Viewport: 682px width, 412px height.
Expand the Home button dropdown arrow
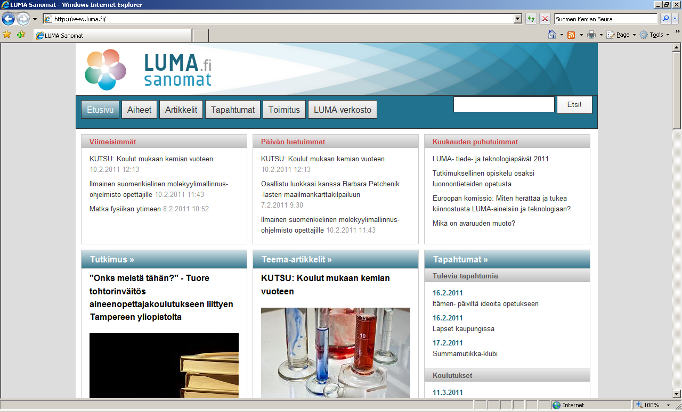click(x=562, y=35)
